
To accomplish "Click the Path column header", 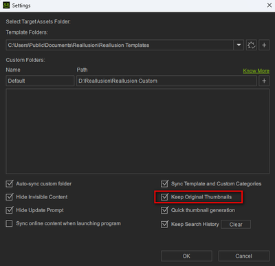I will (82, 70).
